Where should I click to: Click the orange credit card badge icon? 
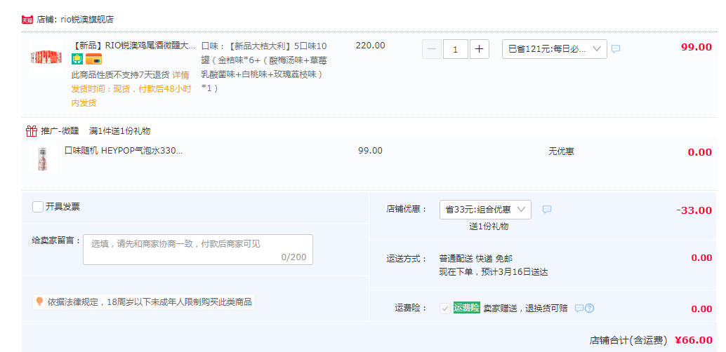[x=93, y=59]
